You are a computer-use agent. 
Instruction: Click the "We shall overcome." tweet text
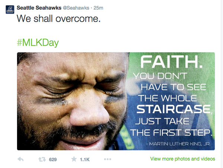(59, 19)
